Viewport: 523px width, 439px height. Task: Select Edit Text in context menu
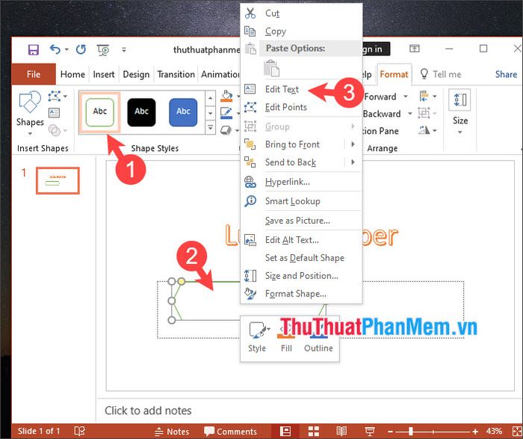pyautogui.click(x=301, y=89)
